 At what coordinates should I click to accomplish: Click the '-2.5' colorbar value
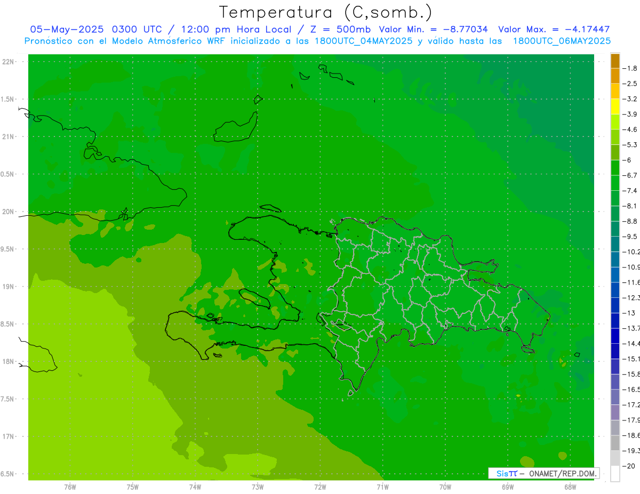[x=630, y=84]
